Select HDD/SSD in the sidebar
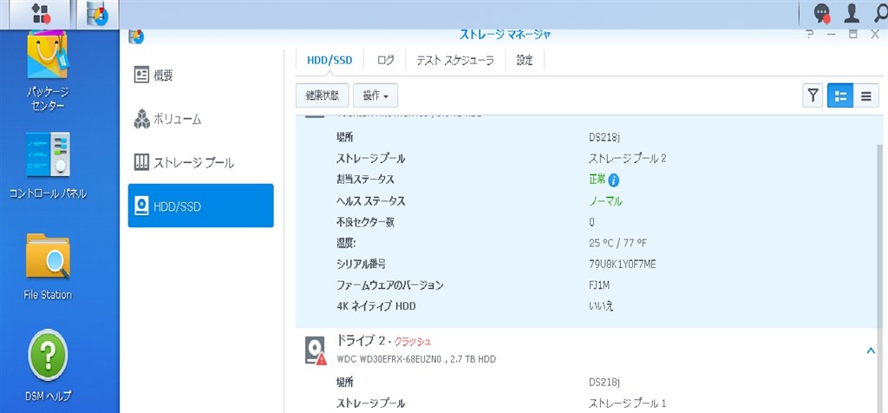The width and height of the screenshot is (888, 413). point(201,206)
